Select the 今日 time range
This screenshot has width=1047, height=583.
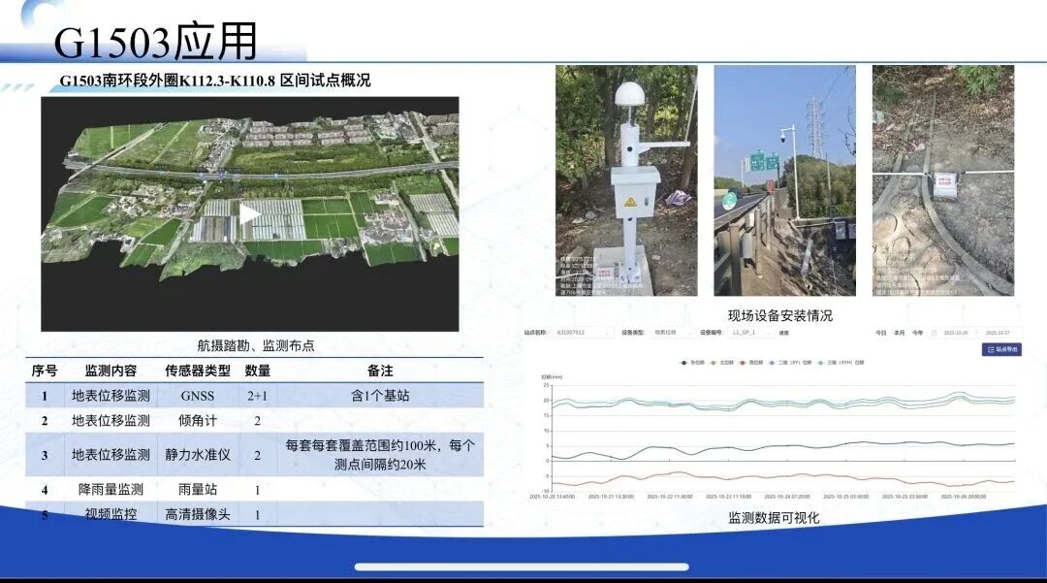(880, 333)
